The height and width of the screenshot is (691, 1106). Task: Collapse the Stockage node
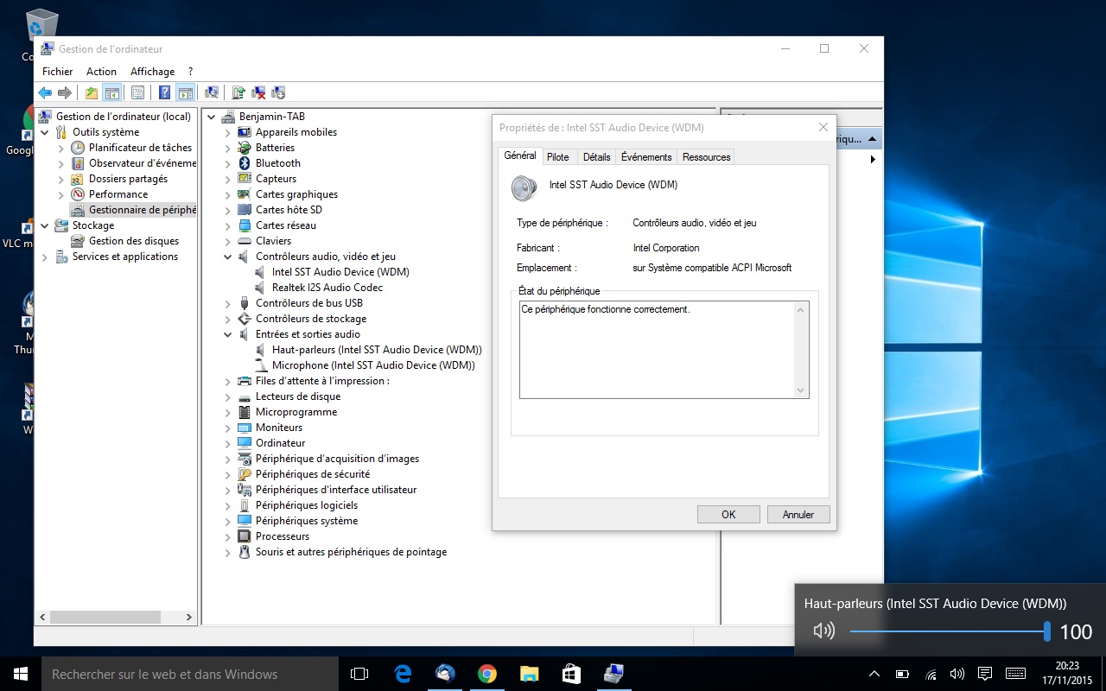(45, 225)
